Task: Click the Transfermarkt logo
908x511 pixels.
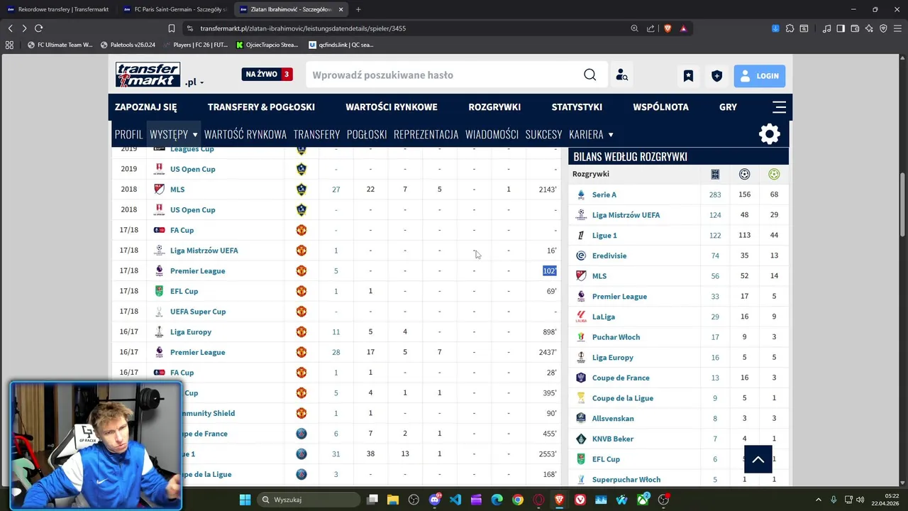Action: coord(148,75)
